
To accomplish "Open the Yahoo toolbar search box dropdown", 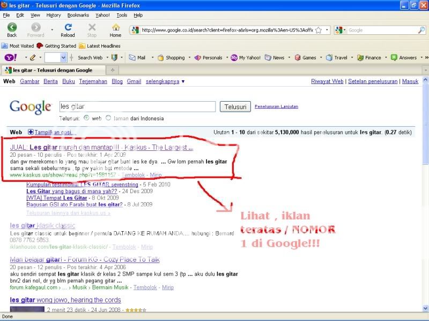I will click(63, 58).
